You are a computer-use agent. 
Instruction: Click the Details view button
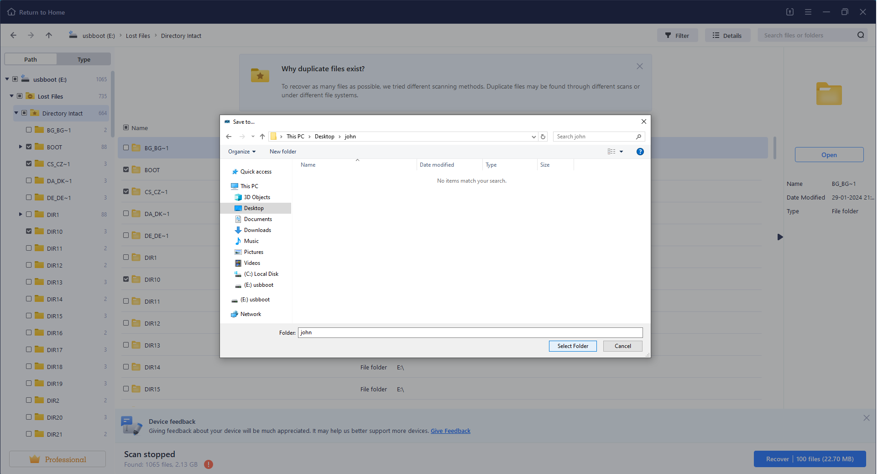coord(727,35)
